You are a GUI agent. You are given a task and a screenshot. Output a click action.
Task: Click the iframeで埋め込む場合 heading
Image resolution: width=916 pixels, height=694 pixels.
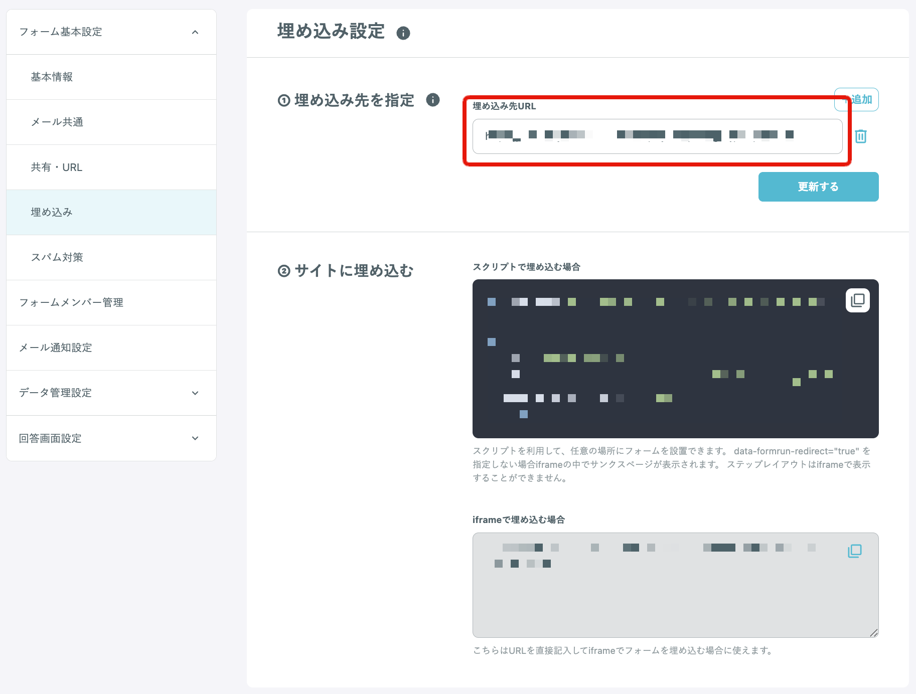click(x=519, y=519)
